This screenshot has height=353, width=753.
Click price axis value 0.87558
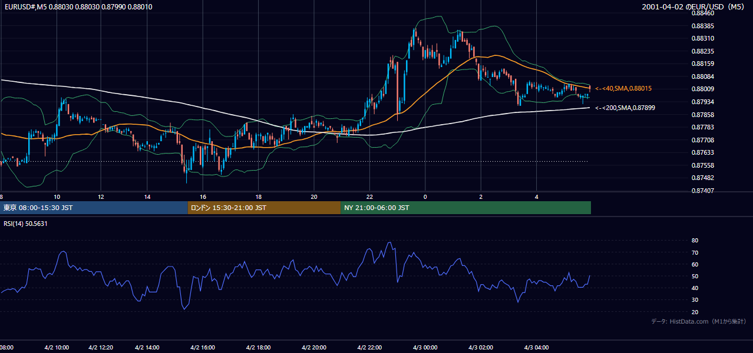(x=703, y=165)
